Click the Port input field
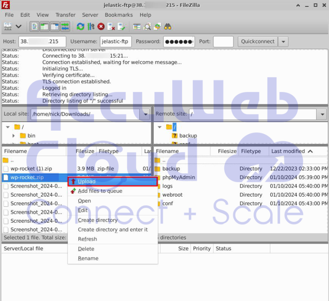Image resolution: width=329 pixels, height=301 pixels. coord(223,42)
